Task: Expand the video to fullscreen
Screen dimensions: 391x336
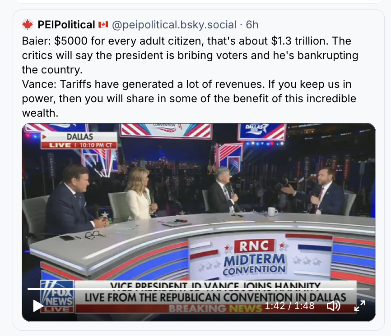Action: (x=360, y=306)
